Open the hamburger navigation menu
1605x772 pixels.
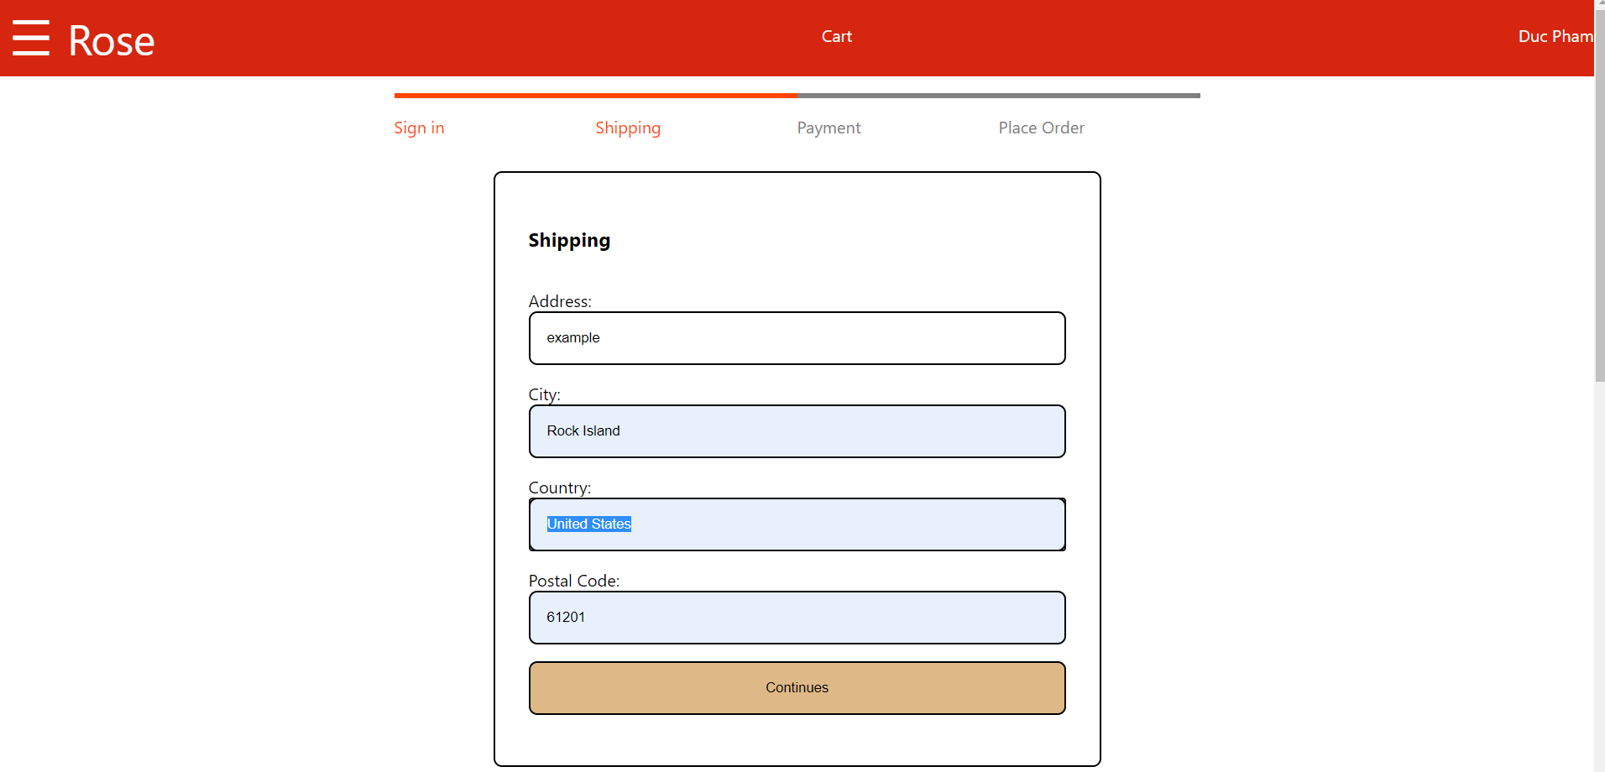click(x=31, y=38)
